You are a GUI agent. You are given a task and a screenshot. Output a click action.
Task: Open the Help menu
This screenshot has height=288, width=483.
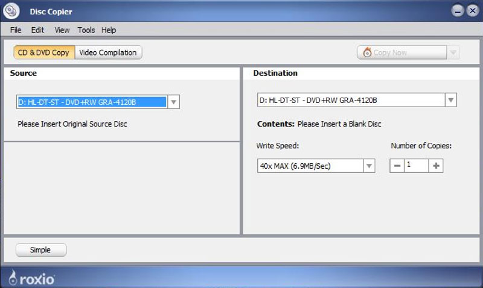click(x=109, y=30)
